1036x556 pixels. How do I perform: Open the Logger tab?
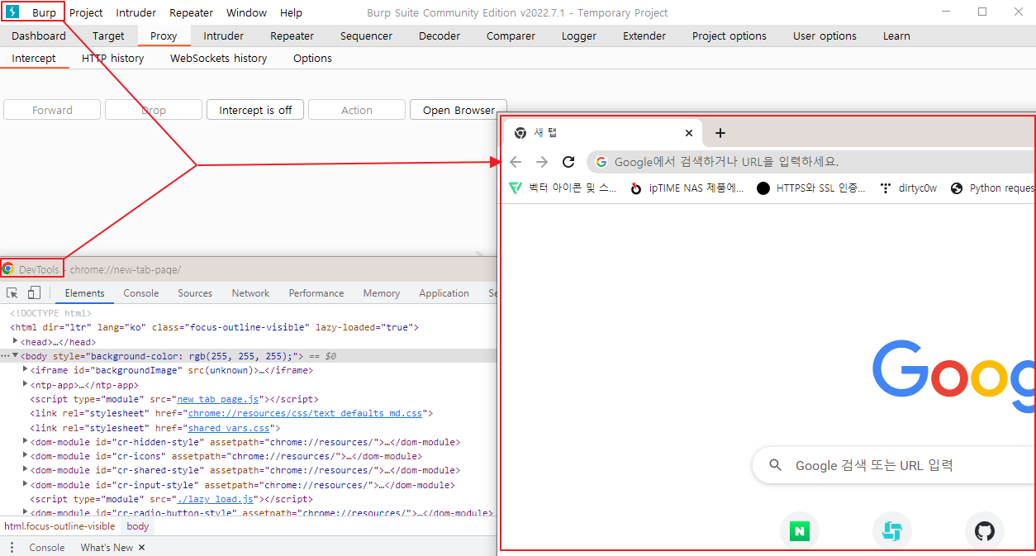coord(579,36)
